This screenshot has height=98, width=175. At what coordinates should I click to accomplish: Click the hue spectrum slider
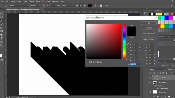[x=124, y=42]
